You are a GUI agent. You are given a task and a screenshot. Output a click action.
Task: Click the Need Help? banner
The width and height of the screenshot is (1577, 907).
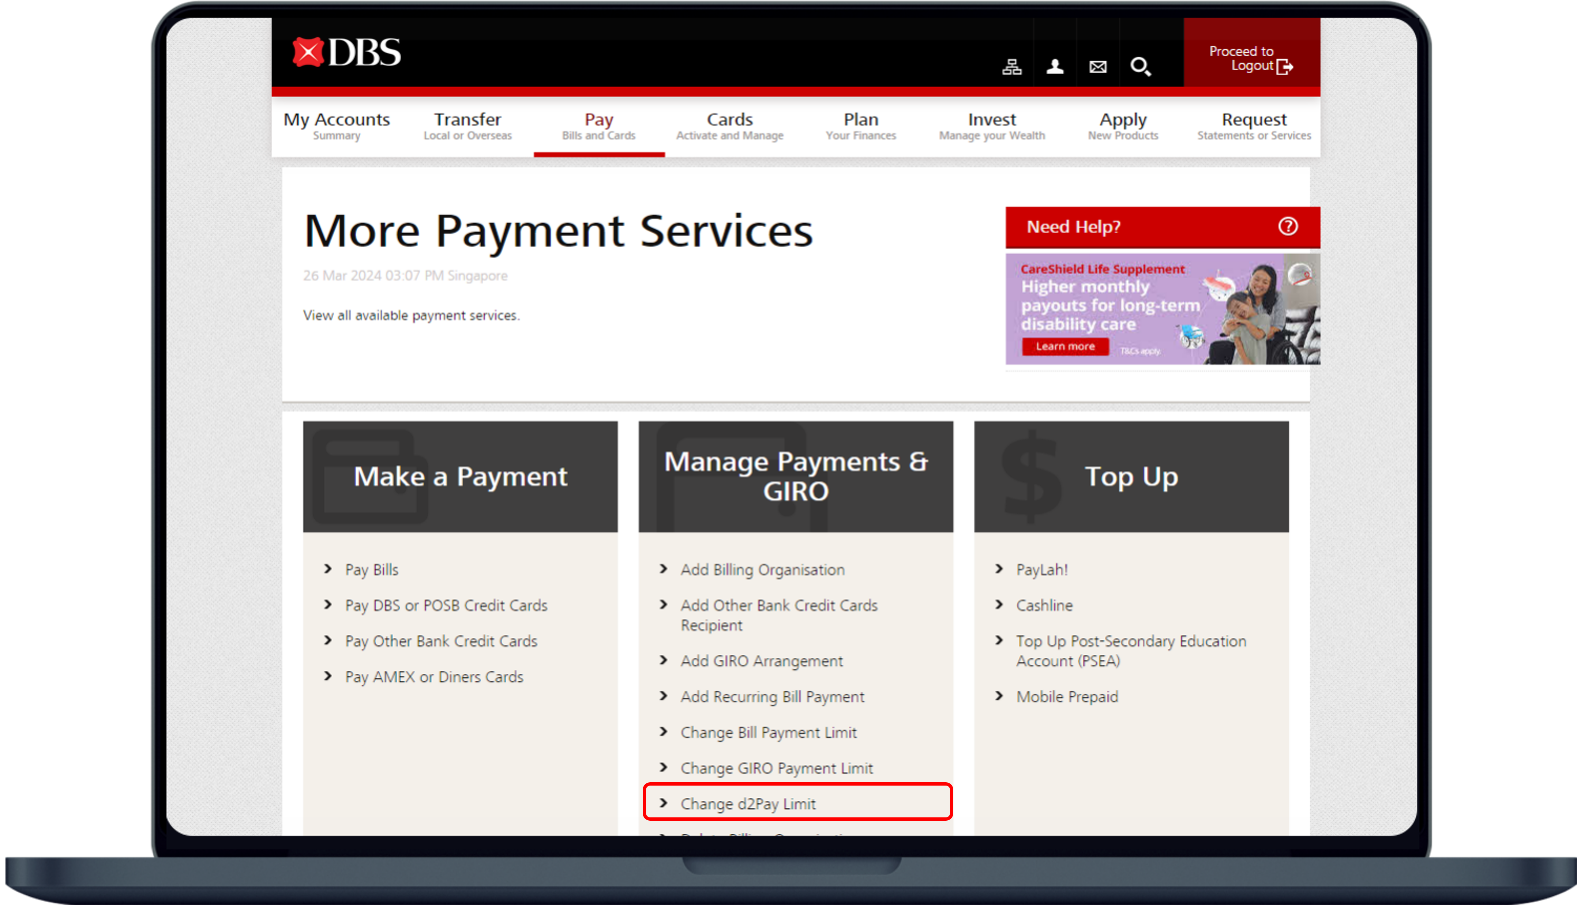coord(1162,227)
